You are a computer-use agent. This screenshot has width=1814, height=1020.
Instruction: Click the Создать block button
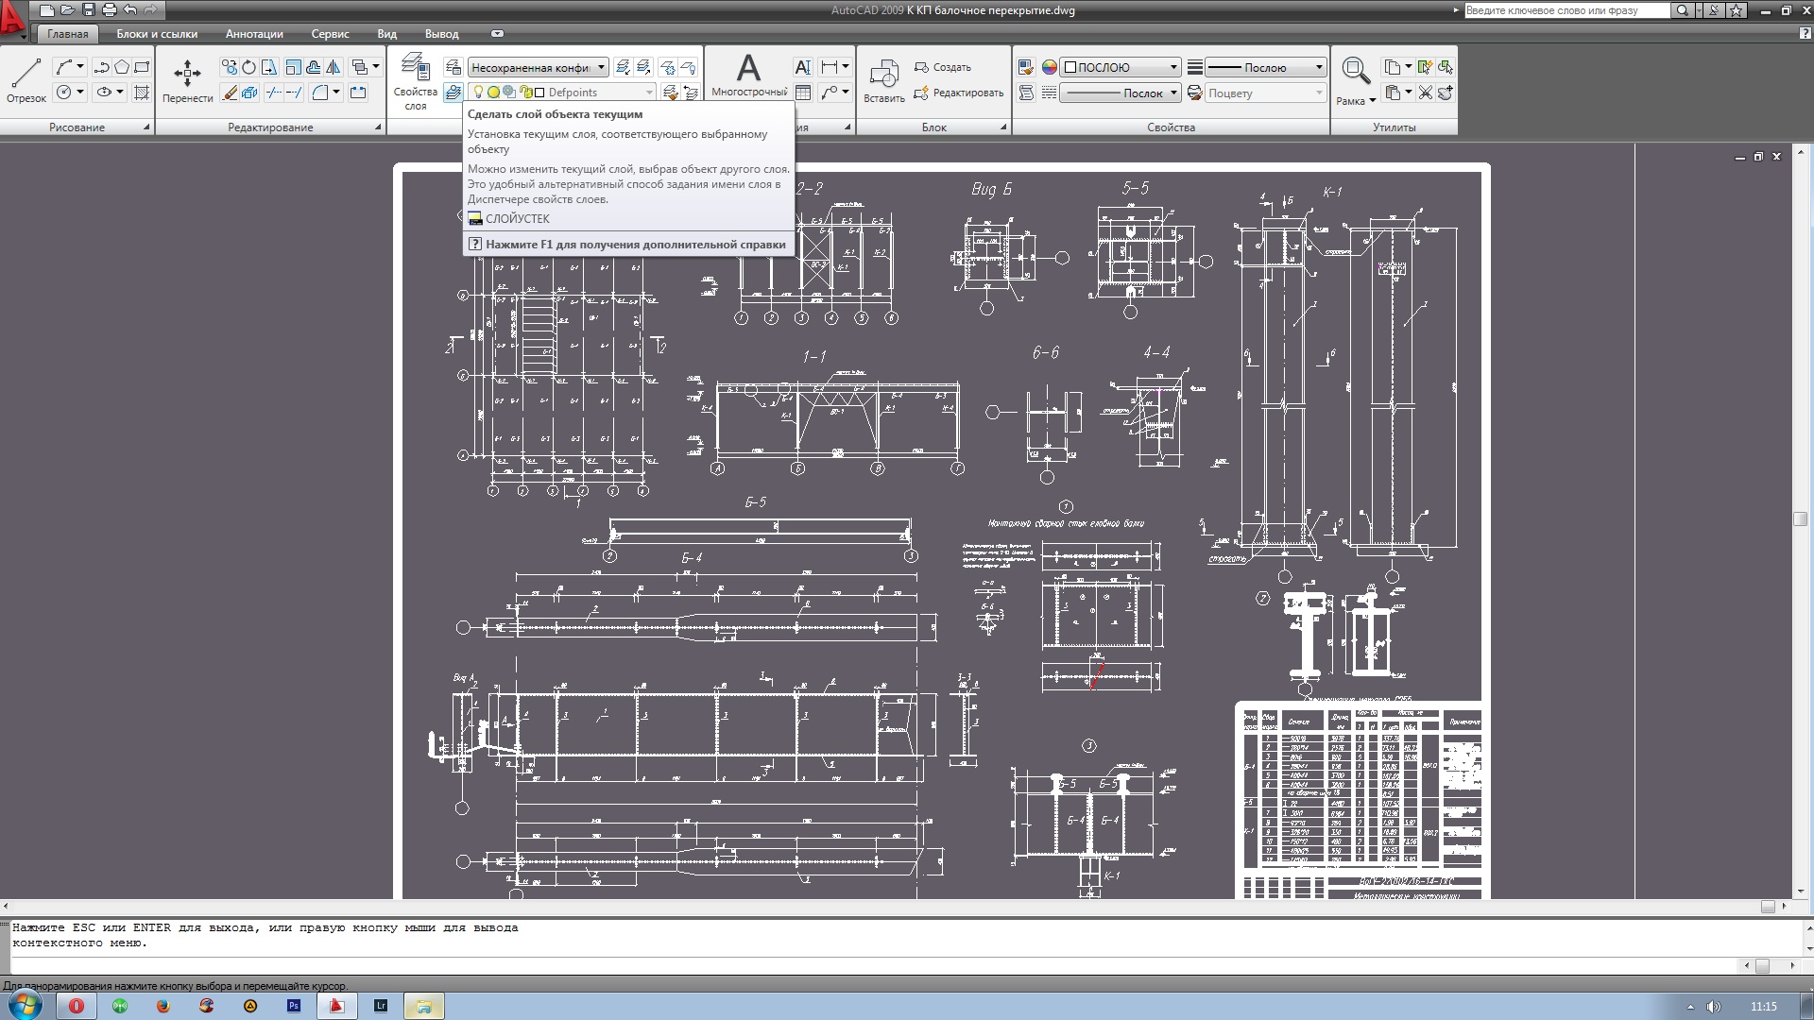pos(942,67)
